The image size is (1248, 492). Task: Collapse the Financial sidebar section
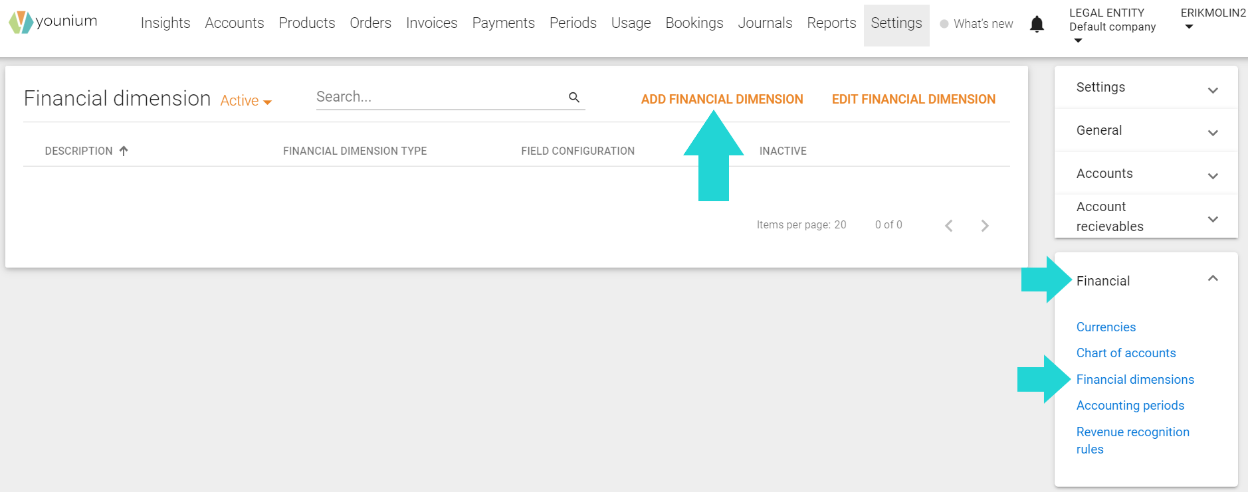point(1146,281)
